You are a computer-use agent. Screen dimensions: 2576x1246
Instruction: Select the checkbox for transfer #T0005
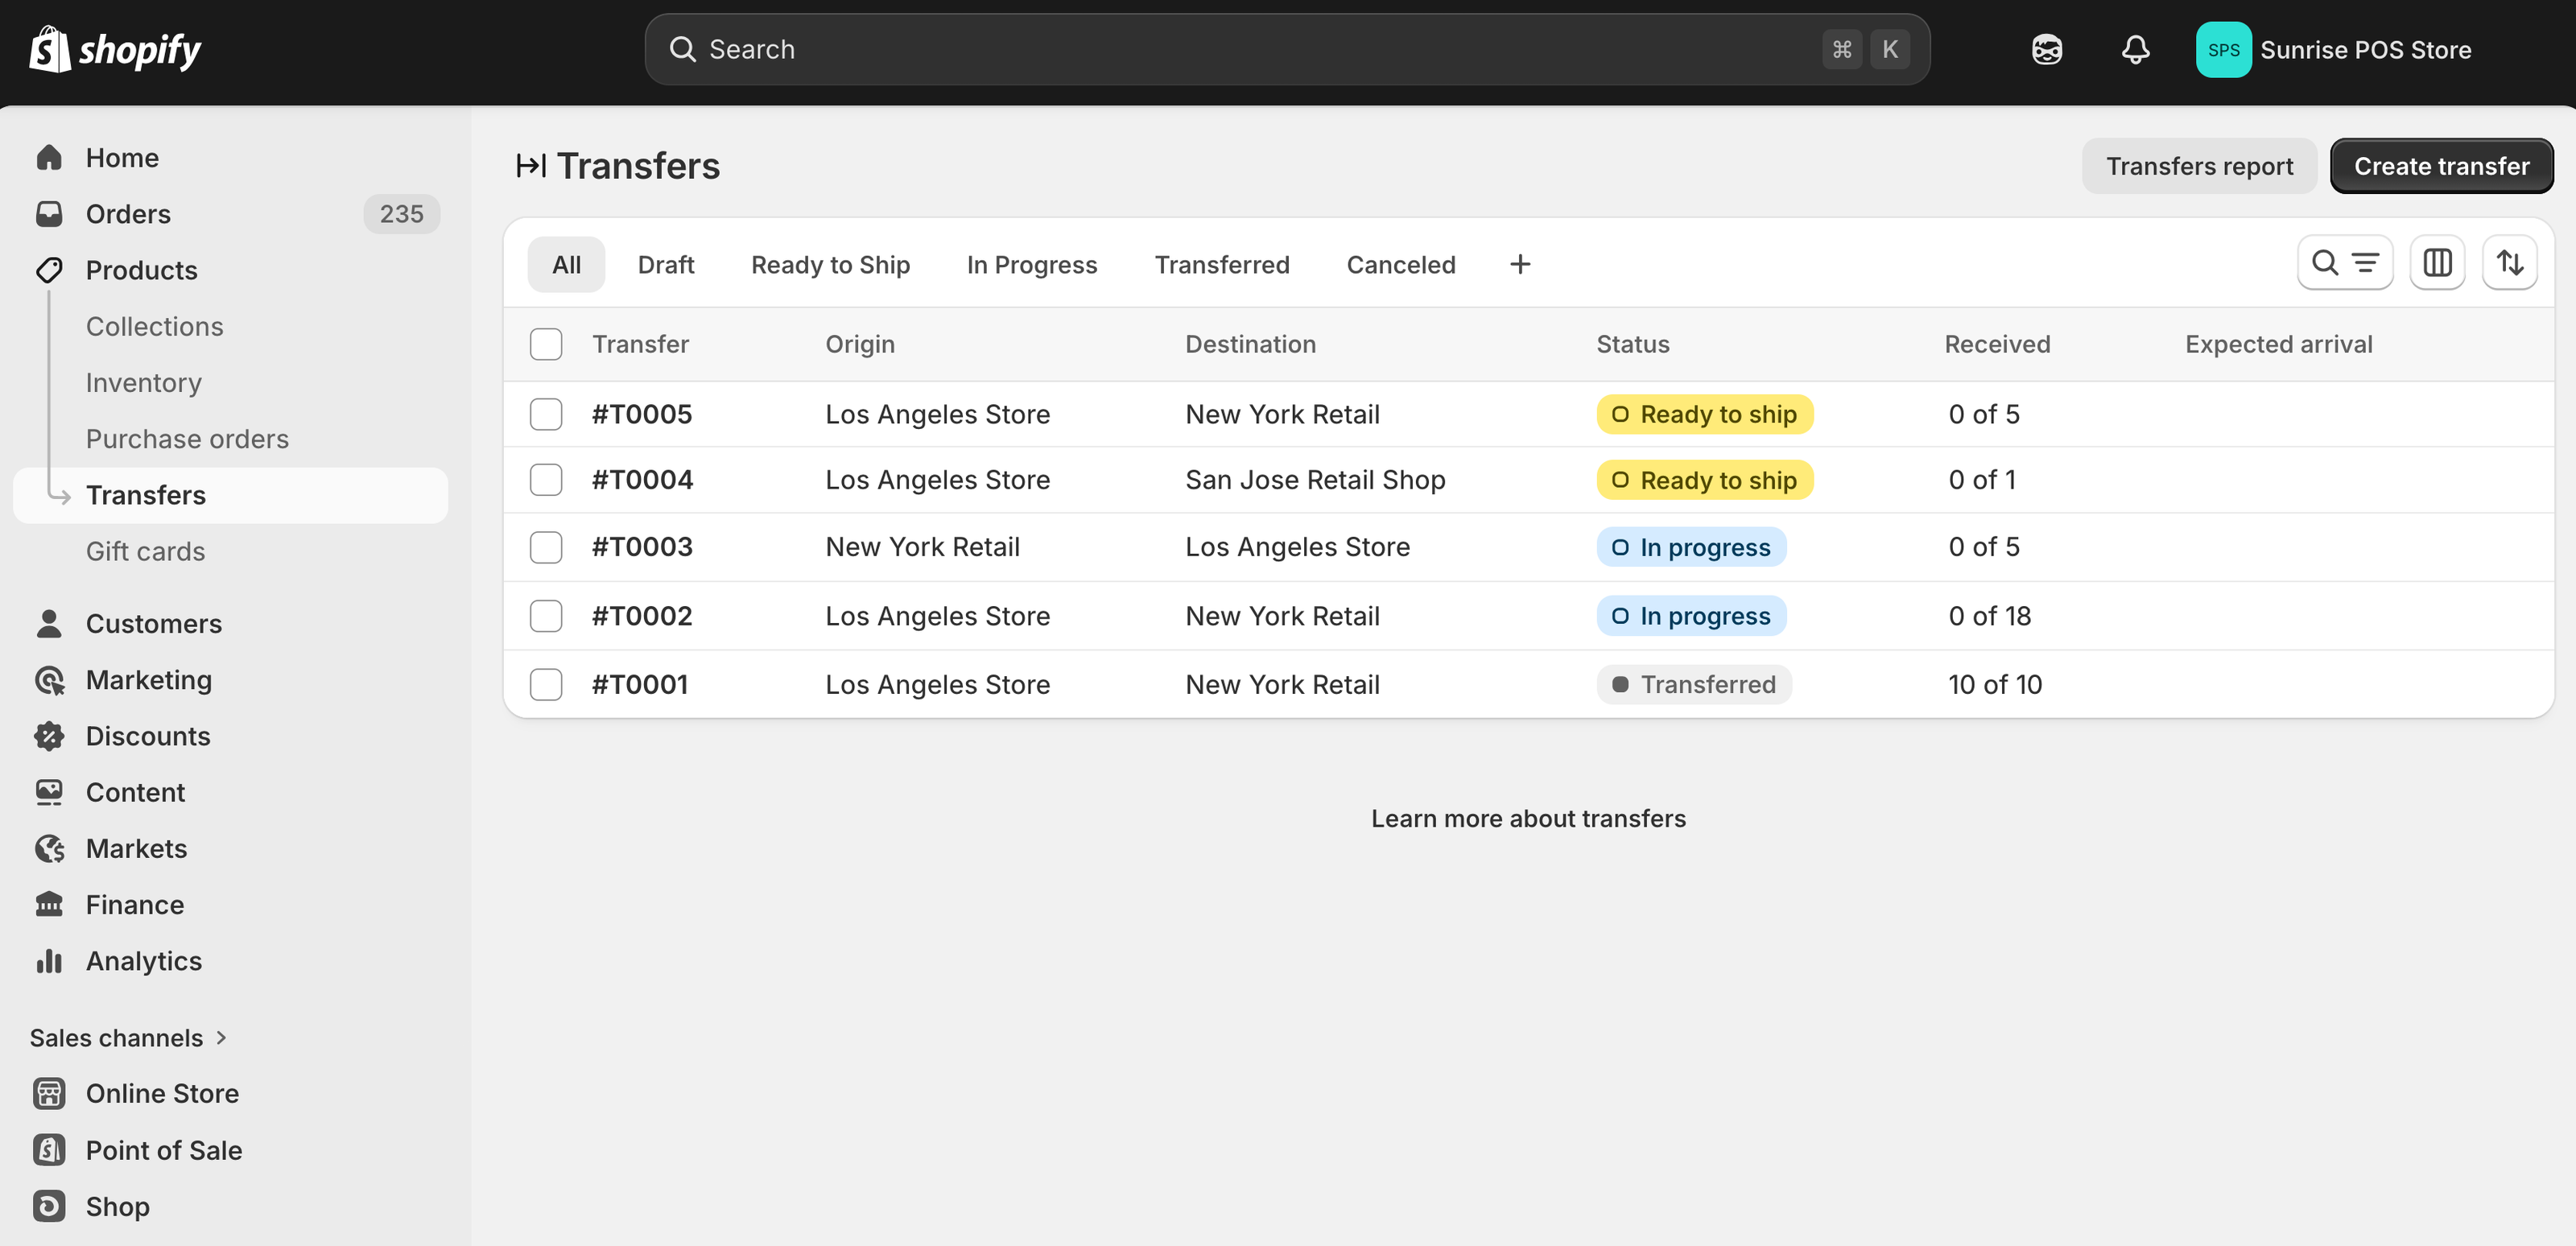click(x=546, y=414)
